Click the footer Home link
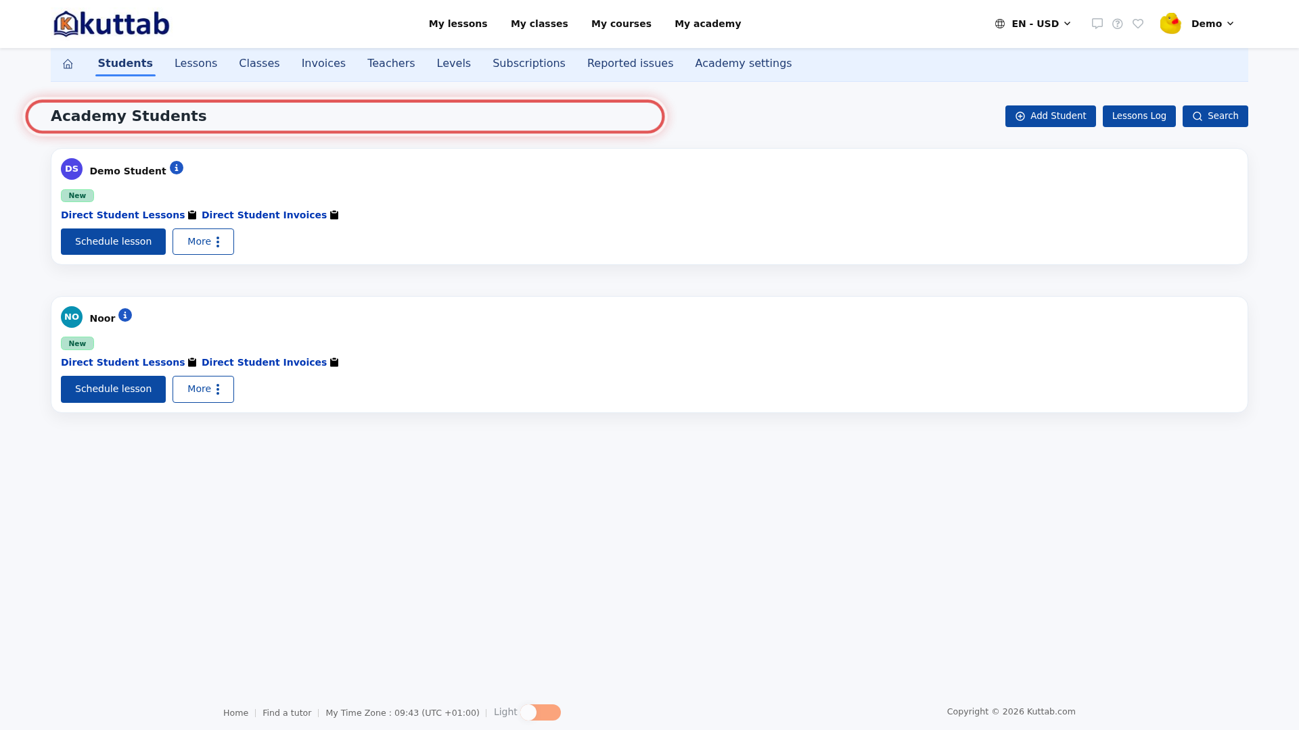1299x730 pixels. (235, 713)
